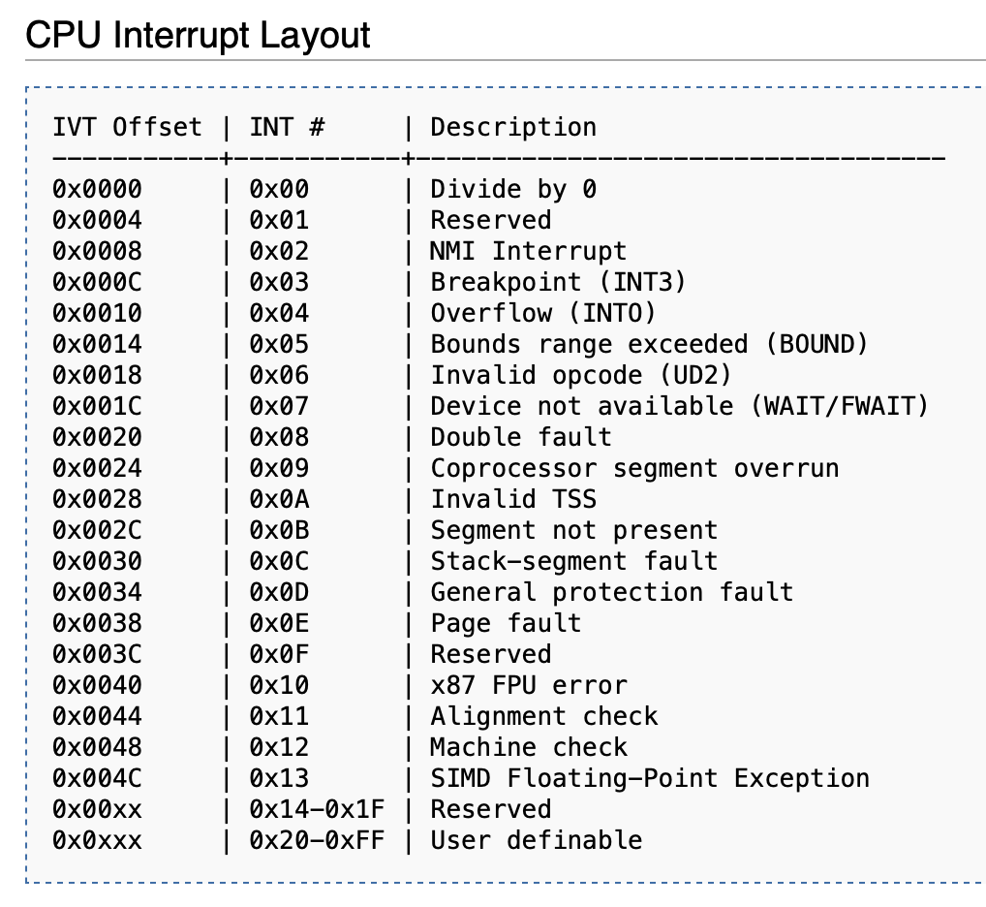Viewport: 986px width, 907px height.
Task: Click the x87 FPU error entry
Action: pos(529,685)
